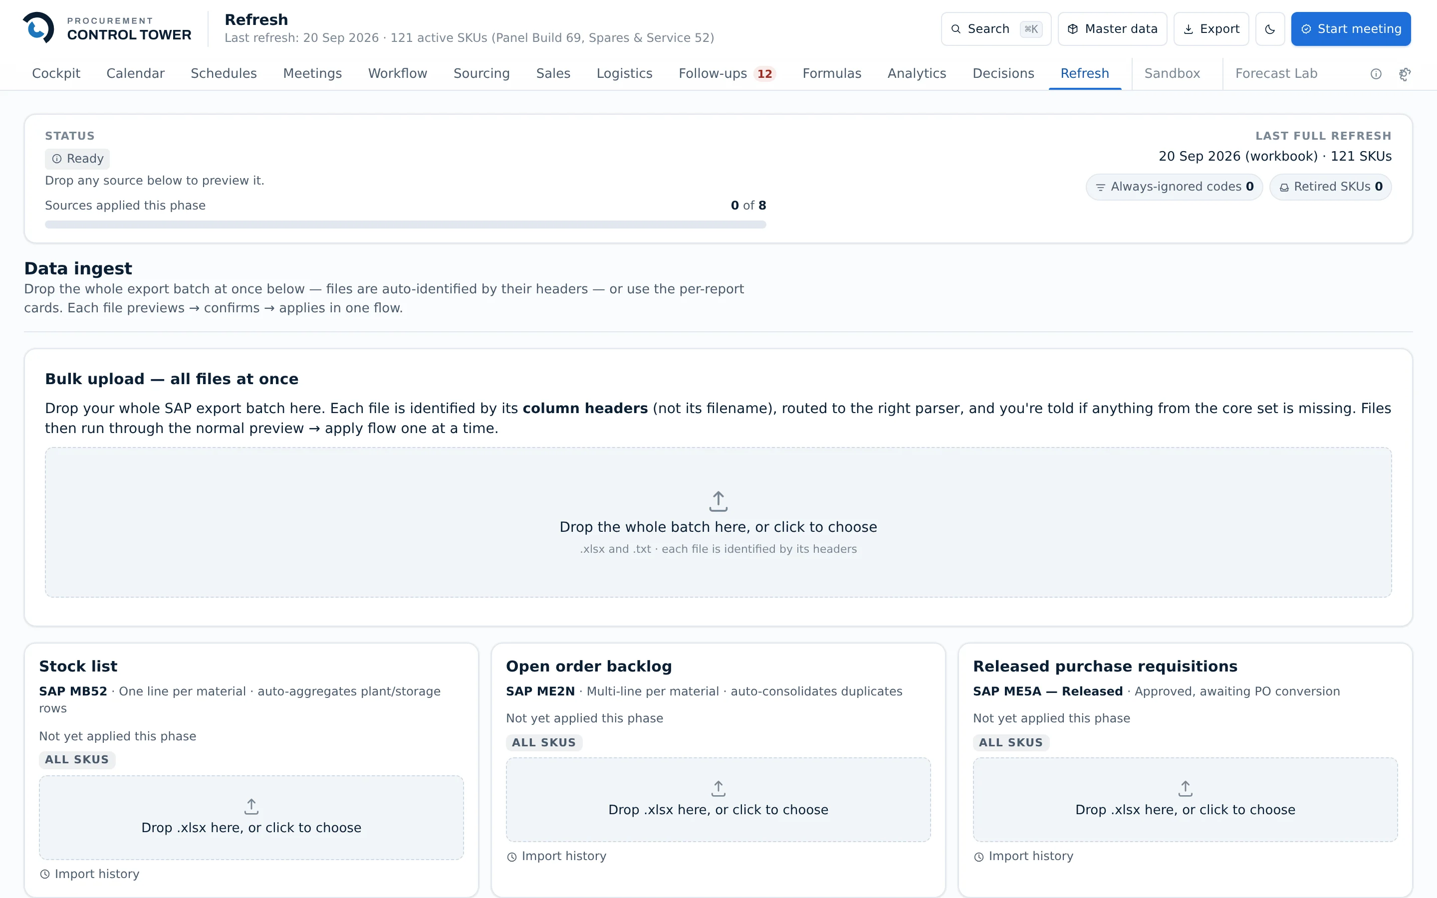Open the Meetings tab

(312, 74)
